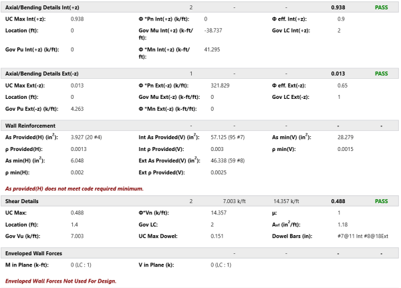Click the PASS status in Shear Details

click(x=381, y=200)
